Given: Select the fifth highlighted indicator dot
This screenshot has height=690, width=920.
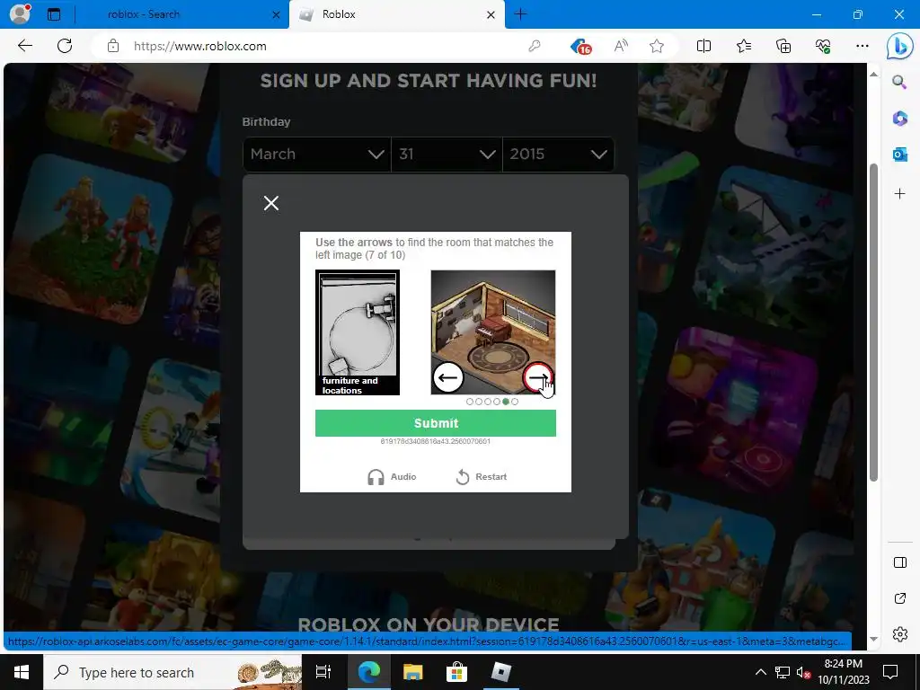Looking at the screenshot, I should click(506, 402).
